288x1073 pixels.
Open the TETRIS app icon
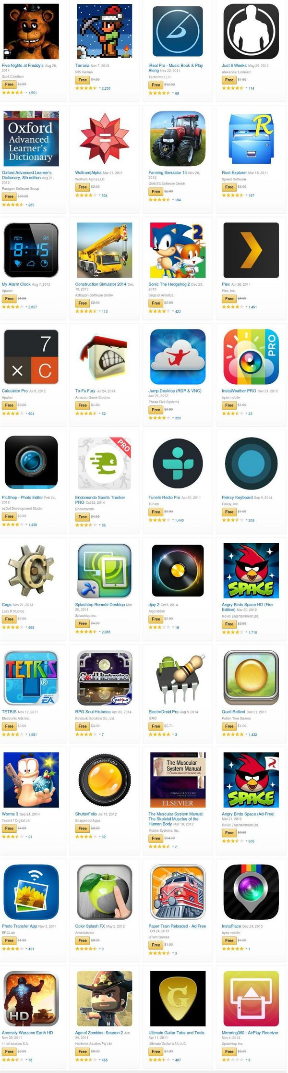(31, 677)
